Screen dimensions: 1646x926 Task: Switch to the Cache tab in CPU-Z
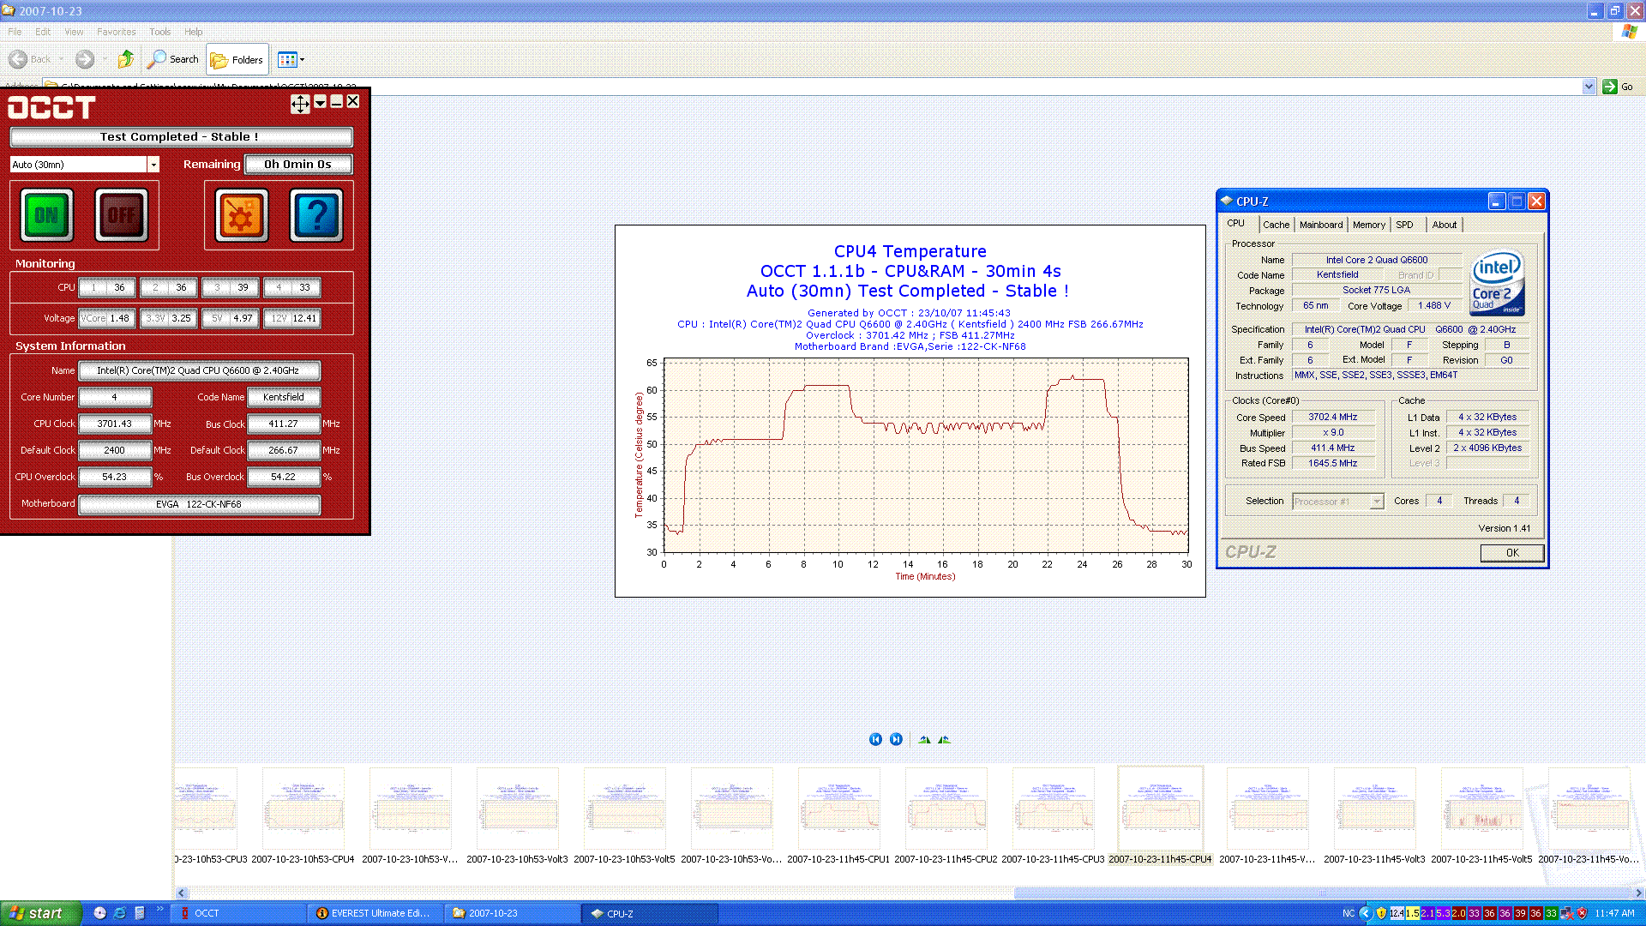1276,225
